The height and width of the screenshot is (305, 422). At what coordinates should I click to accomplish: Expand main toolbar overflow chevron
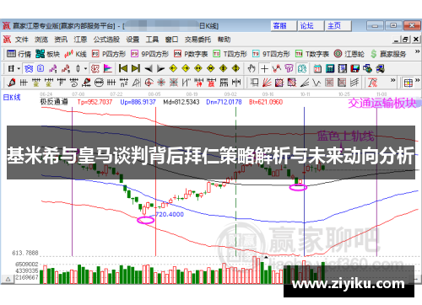click(x=418, y=51)
